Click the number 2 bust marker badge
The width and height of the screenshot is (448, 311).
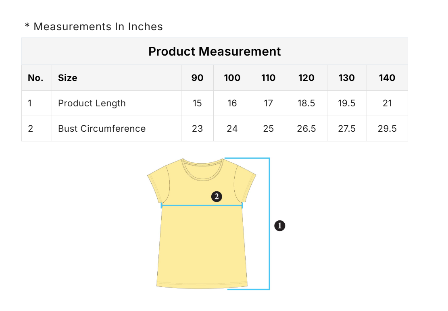pos(217,197)
